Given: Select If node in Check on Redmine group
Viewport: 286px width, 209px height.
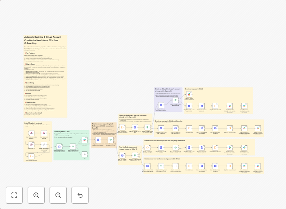Looking at the screenshot, I should point(147,127).
